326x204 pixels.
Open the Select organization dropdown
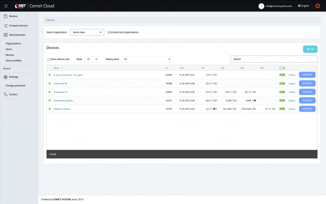click(x=87, y=32)
